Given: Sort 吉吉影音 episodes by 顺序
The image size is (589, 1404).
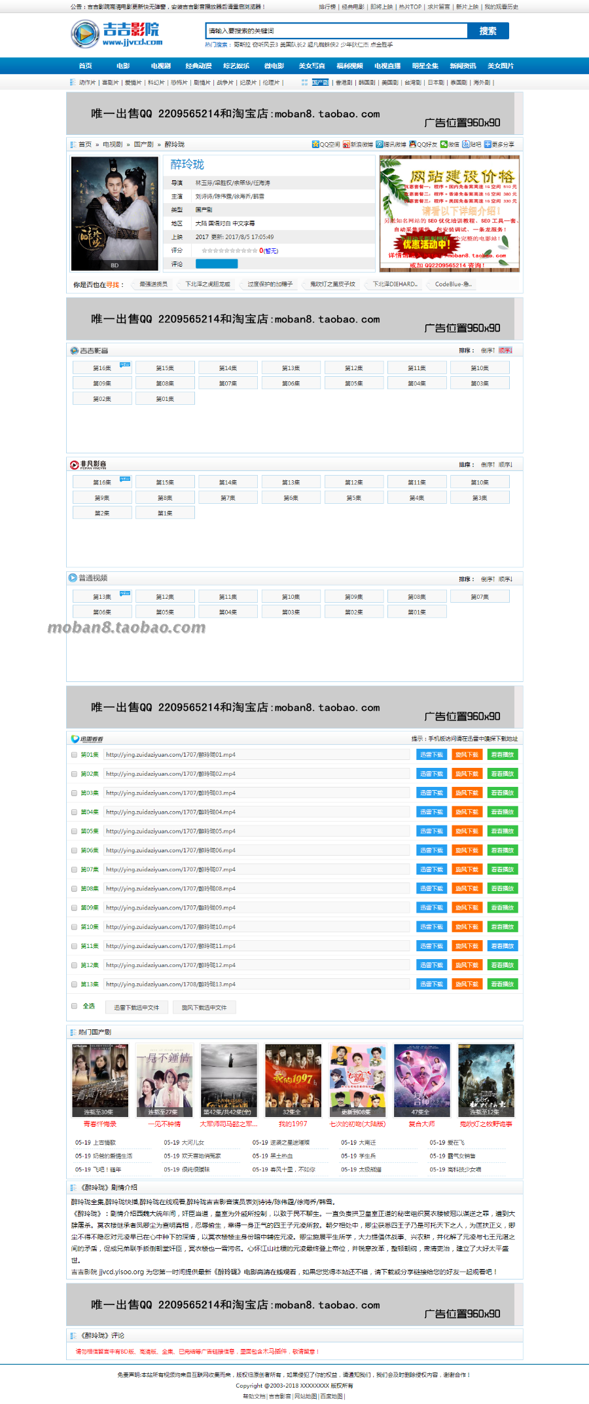Looking at the screenshot, I should coord(505,351).
